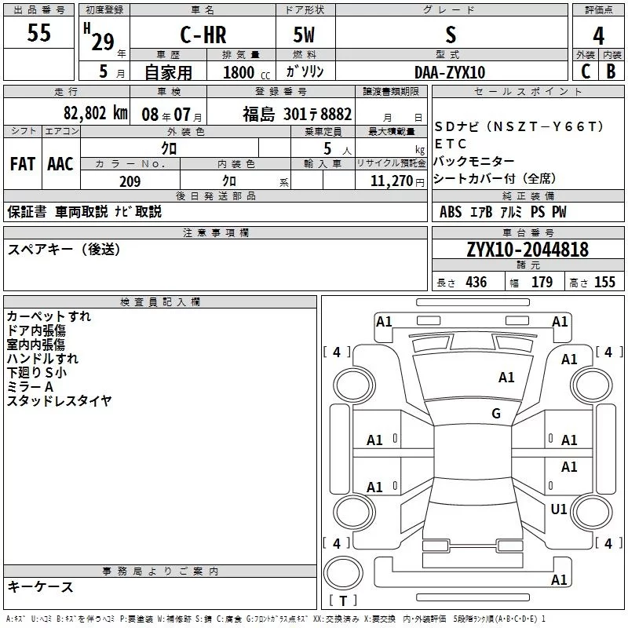Viewport: 628px width, 628px height.
Task: Click the U1 dent mark on the diagram
Action: (558, 509)
